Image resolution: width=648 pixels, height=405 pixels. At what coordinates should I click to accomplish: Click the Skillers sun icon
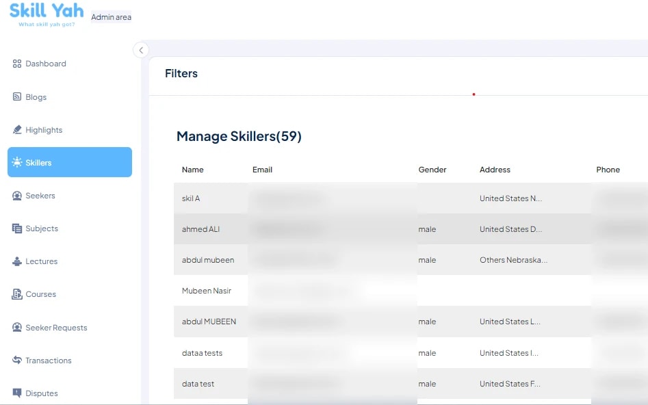17,162
